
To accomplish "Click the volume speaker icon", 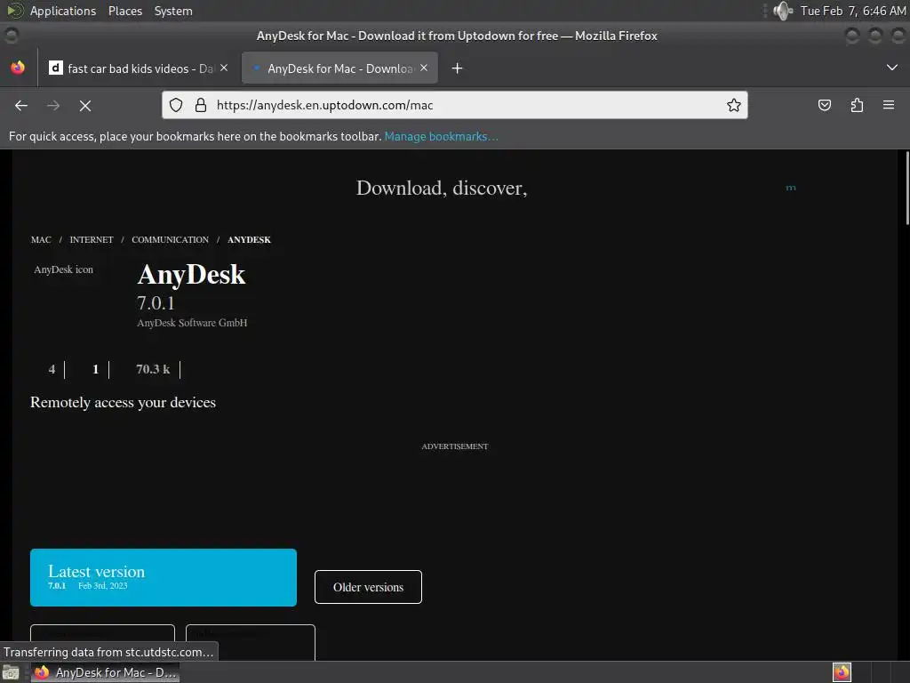I will 783,11.
